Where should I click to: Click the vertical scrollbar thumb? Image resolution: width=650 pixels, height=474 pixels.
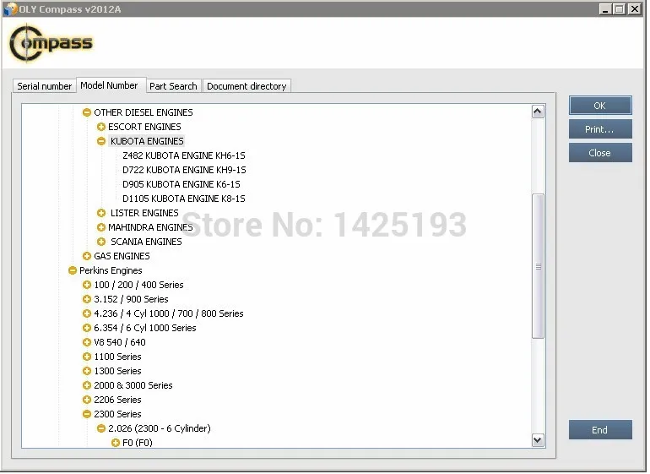pos(538,266)
